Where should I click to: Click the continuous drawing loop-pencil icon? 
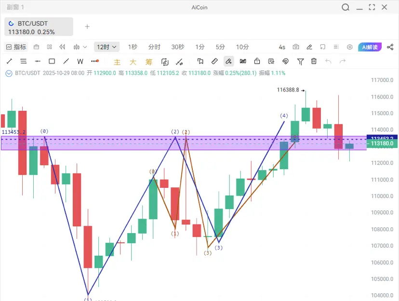pyautogui.click(x=165, y=62)
